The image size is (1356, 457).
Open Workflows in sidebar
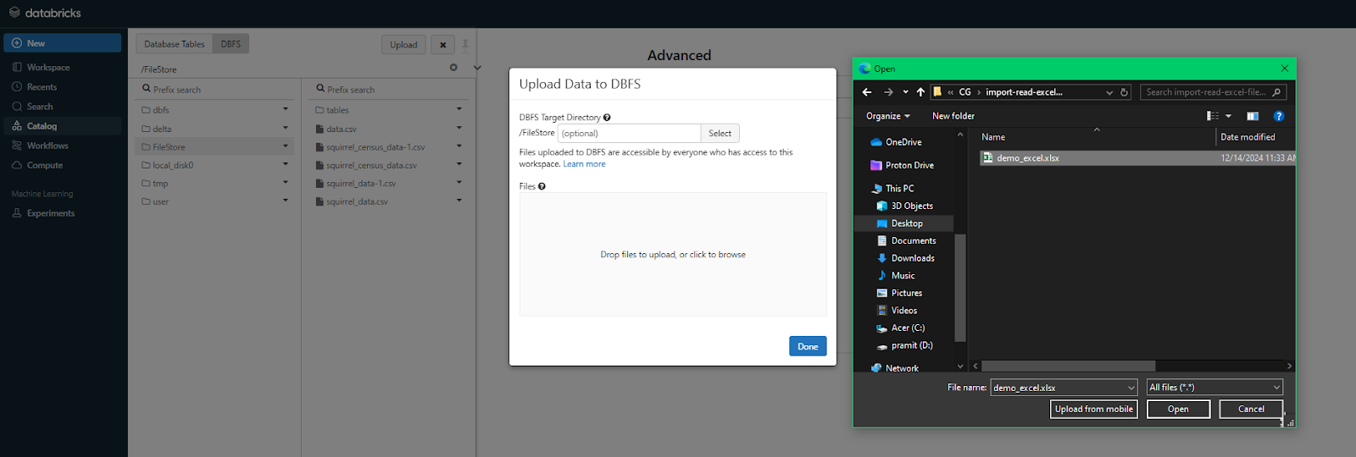pyautogui.click(x=47, y=146)
